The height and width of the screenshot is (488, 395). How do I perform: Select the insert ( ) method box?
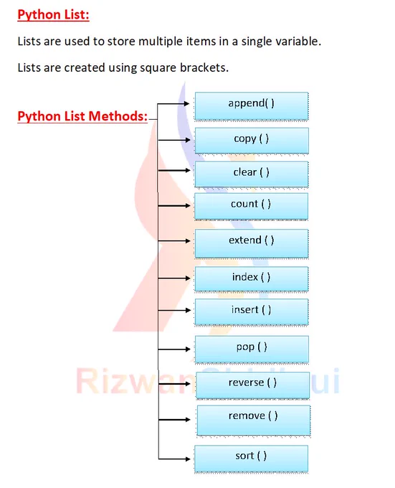click(252, 312)
